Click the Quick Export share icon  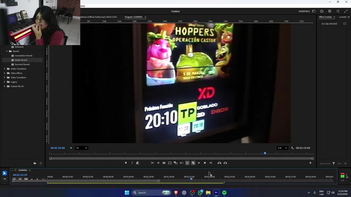[x=322, y=11]
